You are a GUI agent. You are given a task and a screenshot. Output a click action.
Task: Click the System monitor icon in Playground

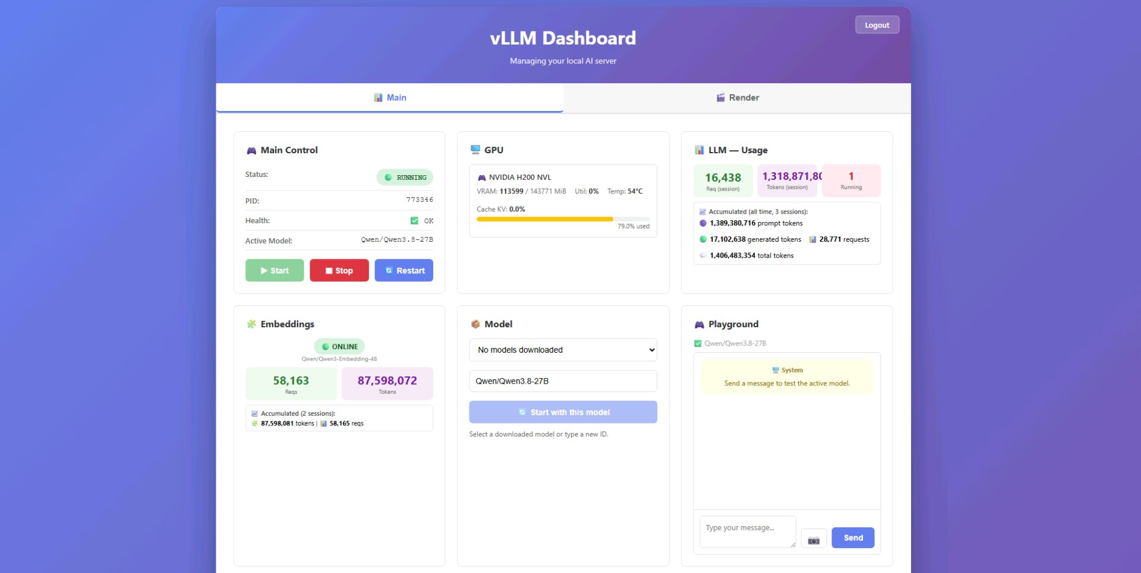(776, 370)
